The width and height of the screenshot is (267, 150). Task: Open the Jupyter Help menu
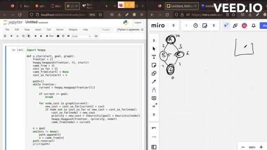(x=85, y=30)
